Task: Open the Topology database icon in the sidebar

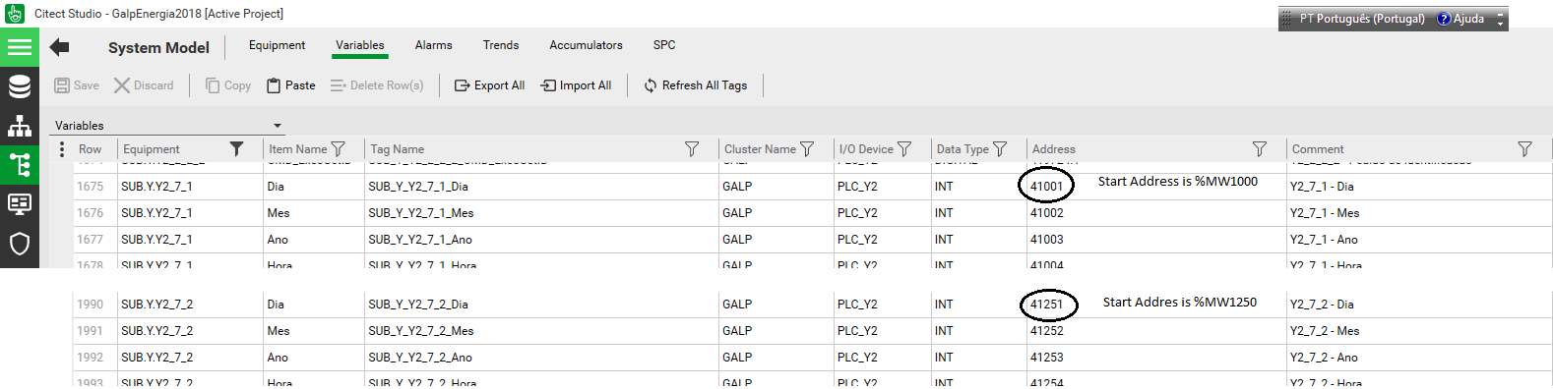Action: tap(20, 86)
